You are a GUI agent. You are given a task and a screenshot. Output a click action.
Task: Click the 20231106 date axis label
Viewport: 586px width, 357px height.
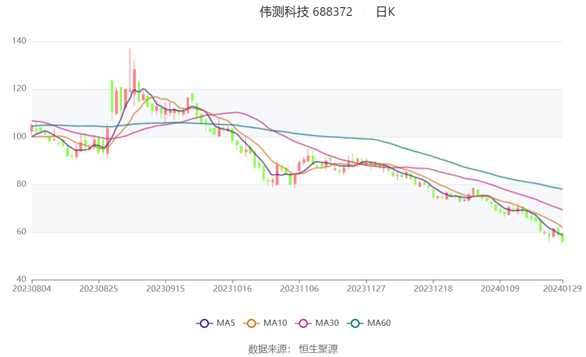tap(299, 289)
